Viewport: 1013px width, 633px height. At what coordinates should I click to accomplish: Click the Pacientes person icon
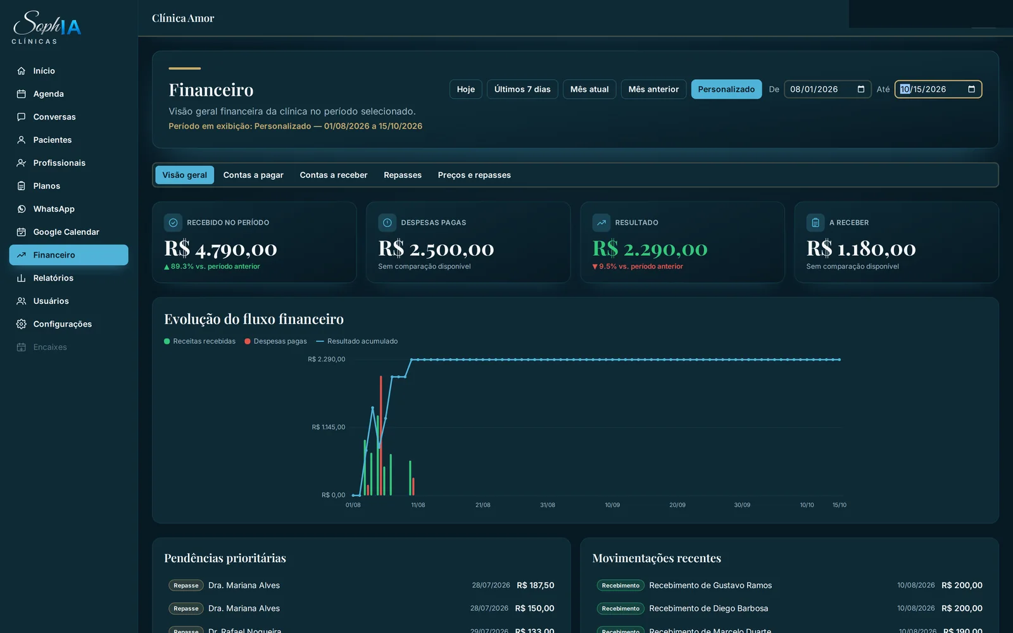tap(22, 140)
